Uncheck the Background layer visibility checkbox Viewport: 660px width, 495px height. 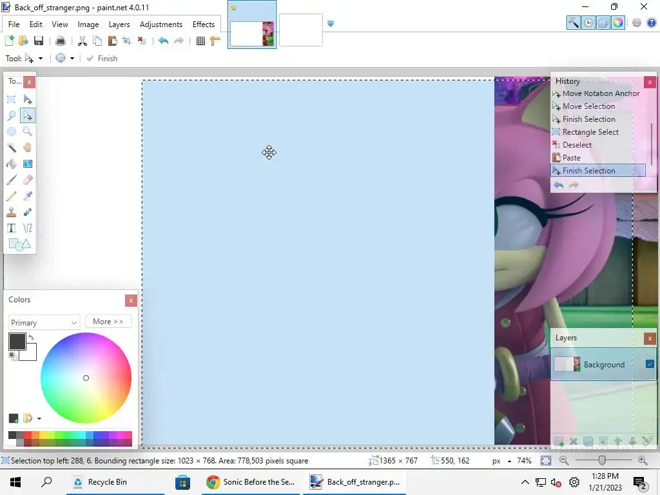click(650, 364)
